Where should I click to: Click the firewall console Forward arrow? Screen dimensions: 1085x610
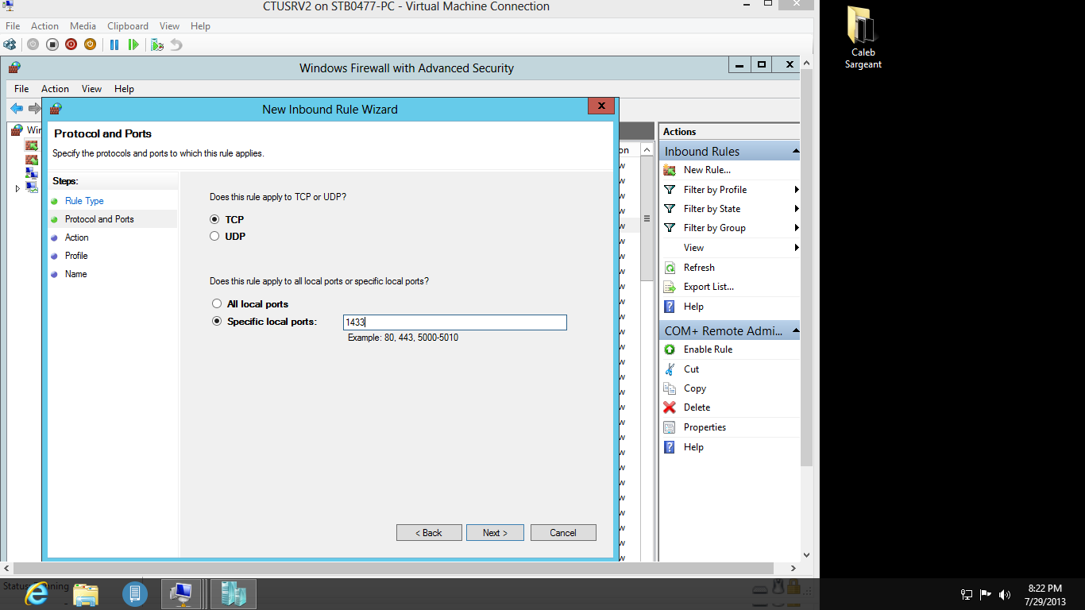point(34,108)
